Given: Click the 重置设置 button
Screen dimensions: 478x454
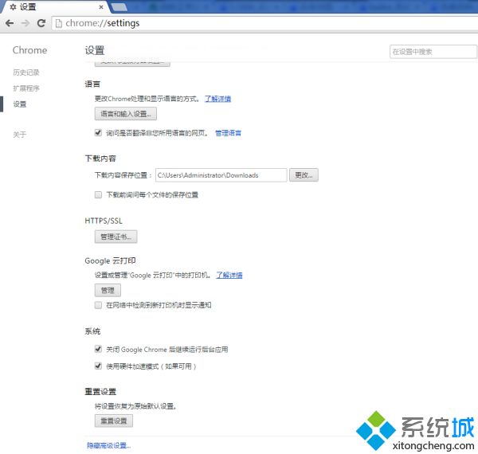Looking at the screenshot, I should click(x=114, y=421).
